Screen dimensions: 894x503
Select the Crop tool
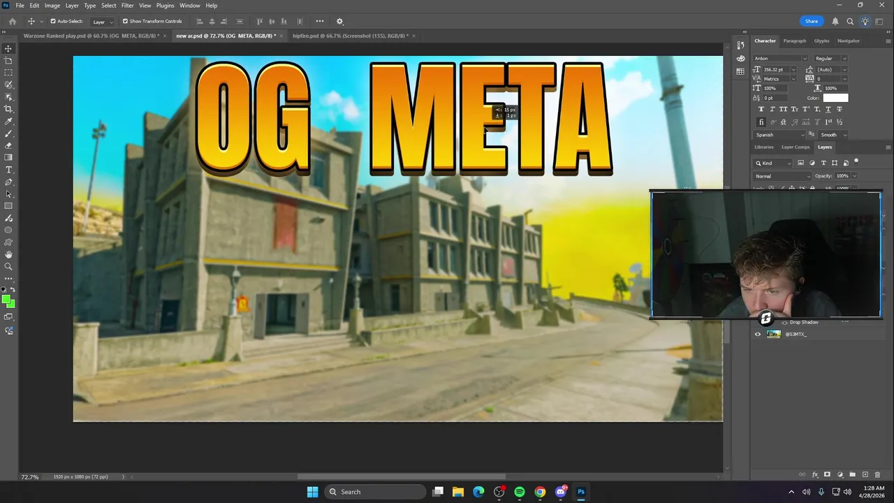(8, 108)
